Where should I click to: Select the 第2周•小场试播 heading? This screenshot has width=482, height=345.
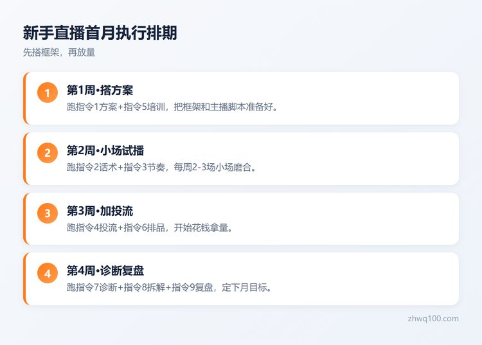coord(105,150)
